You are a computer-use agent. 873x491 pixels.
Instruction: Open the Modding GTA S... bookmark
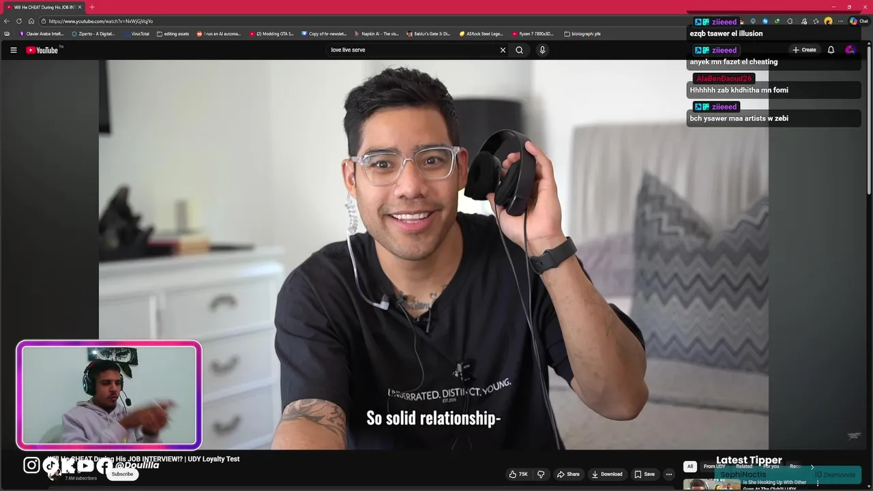pos(271,33)
